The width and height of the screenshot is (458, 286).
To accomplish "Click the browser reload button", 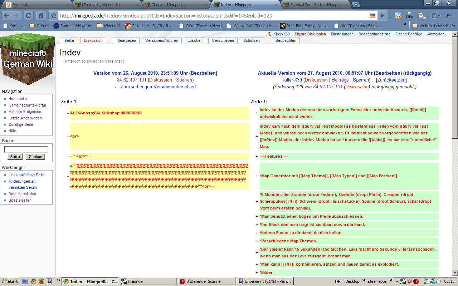I will [x=28, y=16].
